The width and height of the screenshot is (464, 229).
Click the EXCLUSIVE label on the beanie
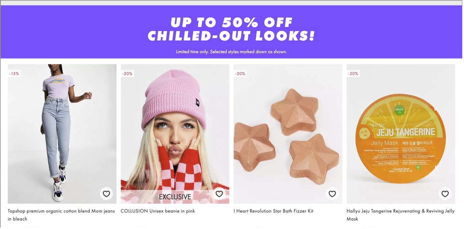(175, 197)
